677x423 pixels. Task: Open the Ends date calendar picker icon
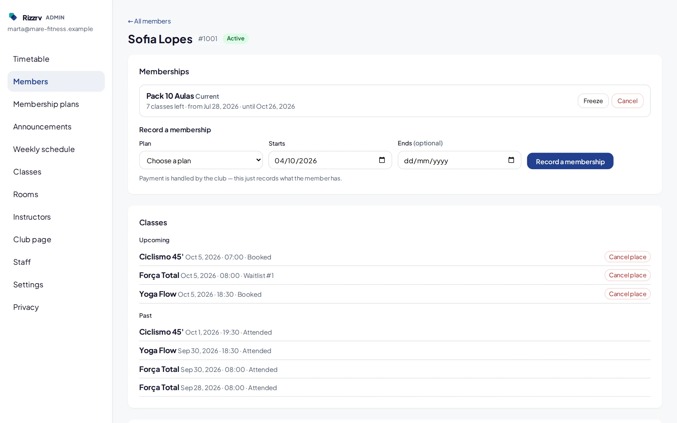511,160
